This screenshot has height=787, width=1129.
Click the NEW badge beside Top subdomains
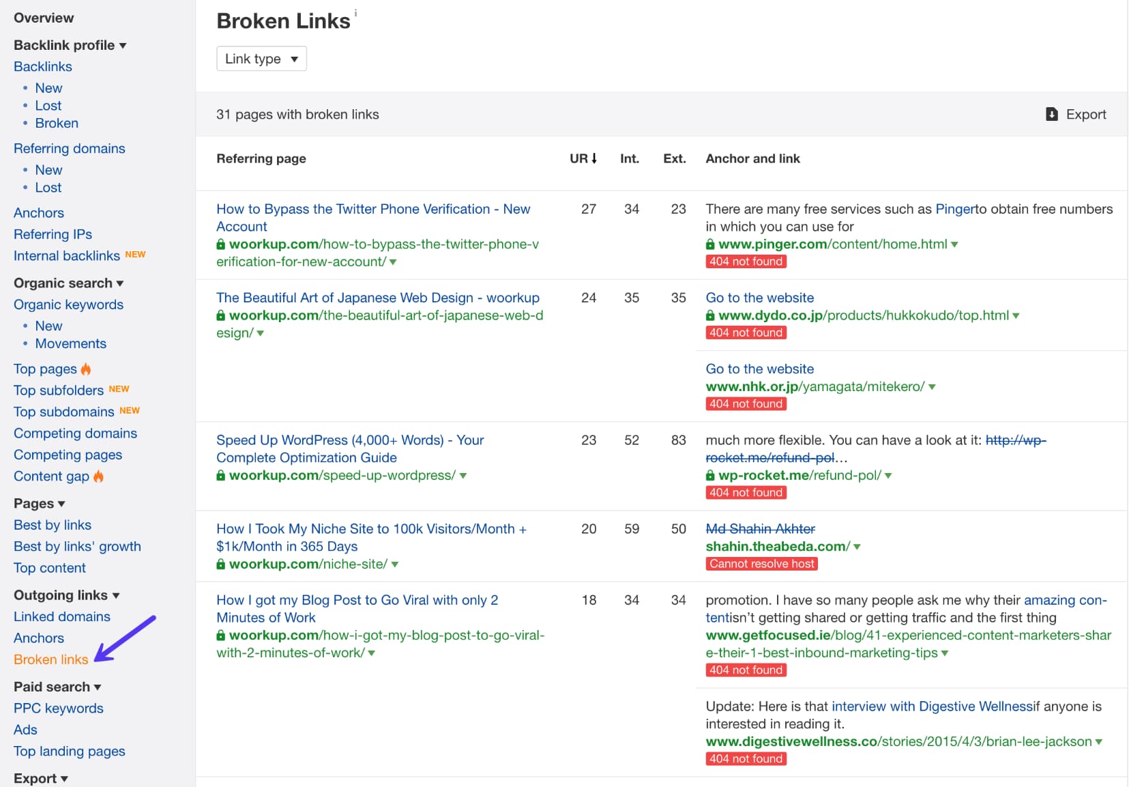(130, 411)
